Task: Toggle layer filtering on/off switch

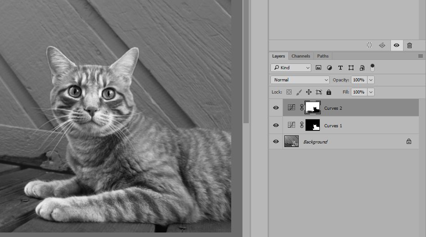Action: 372,67
